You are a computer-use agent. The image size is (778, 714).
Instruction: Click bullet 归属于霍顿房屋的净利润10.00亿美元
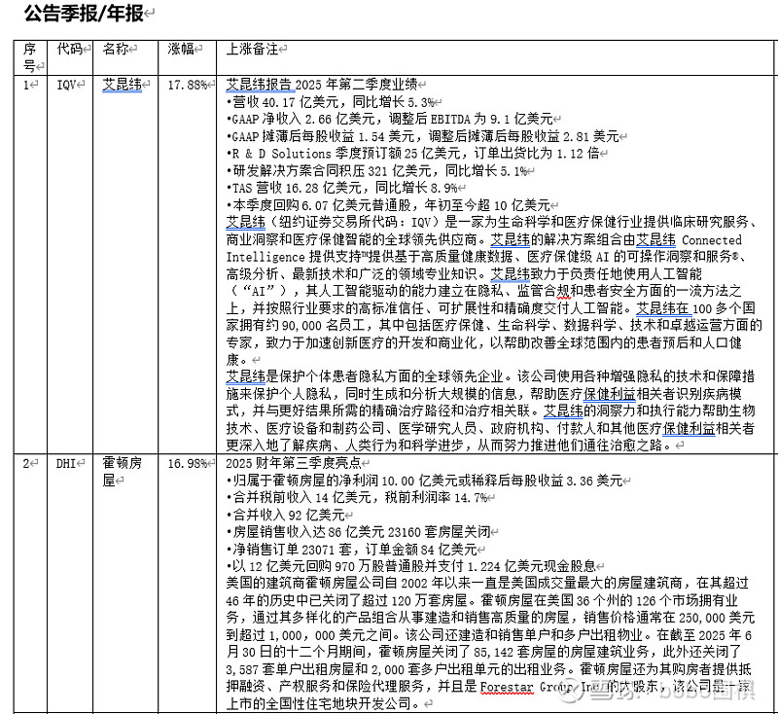[425, 481]
